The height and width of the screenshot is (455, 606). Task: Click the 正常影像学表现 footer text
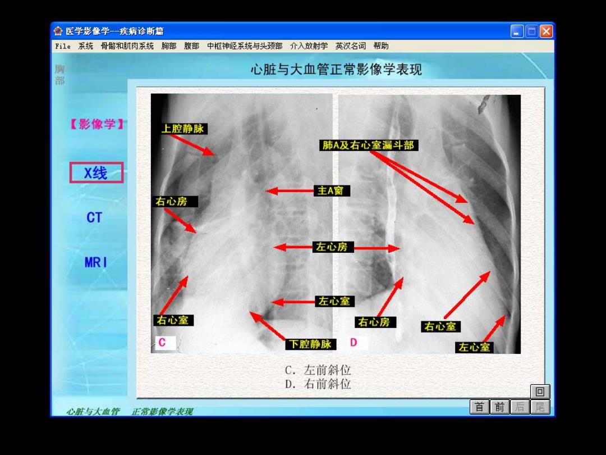pyautogui.click(x=162, y=411)
